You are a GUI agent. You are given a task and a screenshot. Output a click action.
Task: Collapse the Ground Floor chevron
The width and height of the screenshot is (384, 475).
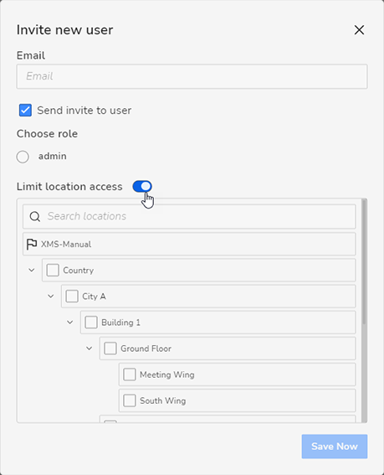[89, 349]
